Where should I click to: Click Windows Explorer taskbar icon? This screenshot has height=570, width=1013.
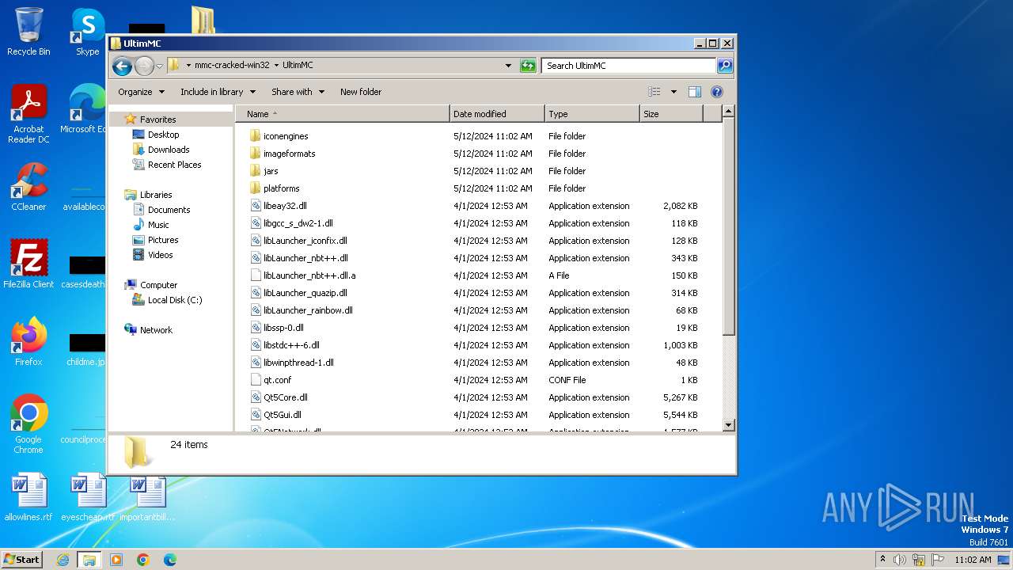(89, 560)
